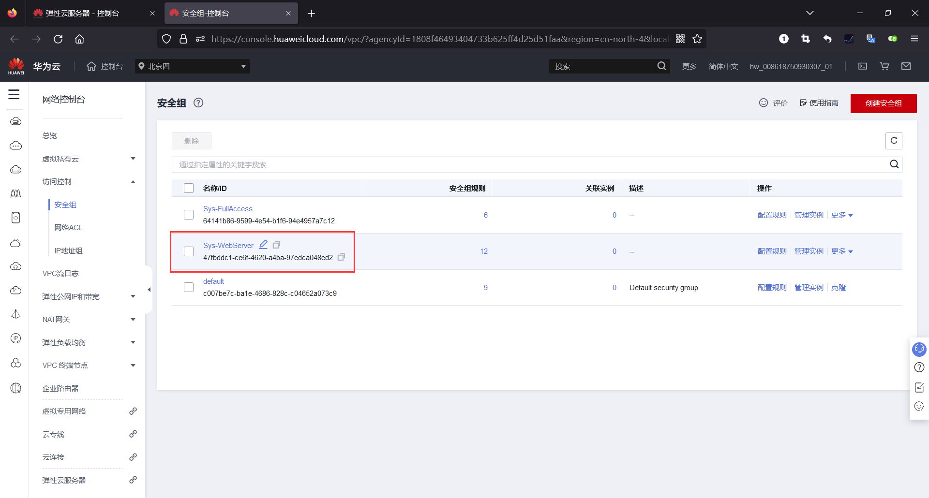
Task: Open the help question mark next to 安全组 title
Action: point(198,103)
